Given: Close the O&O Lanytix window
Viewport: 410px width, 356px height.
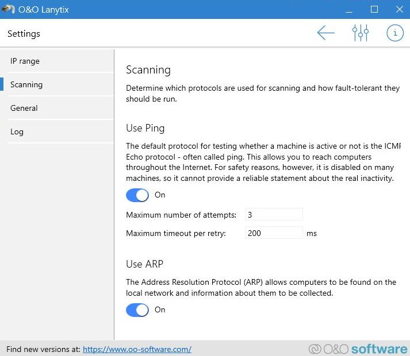Looking at the screenshot, I should tap(399, 9).
